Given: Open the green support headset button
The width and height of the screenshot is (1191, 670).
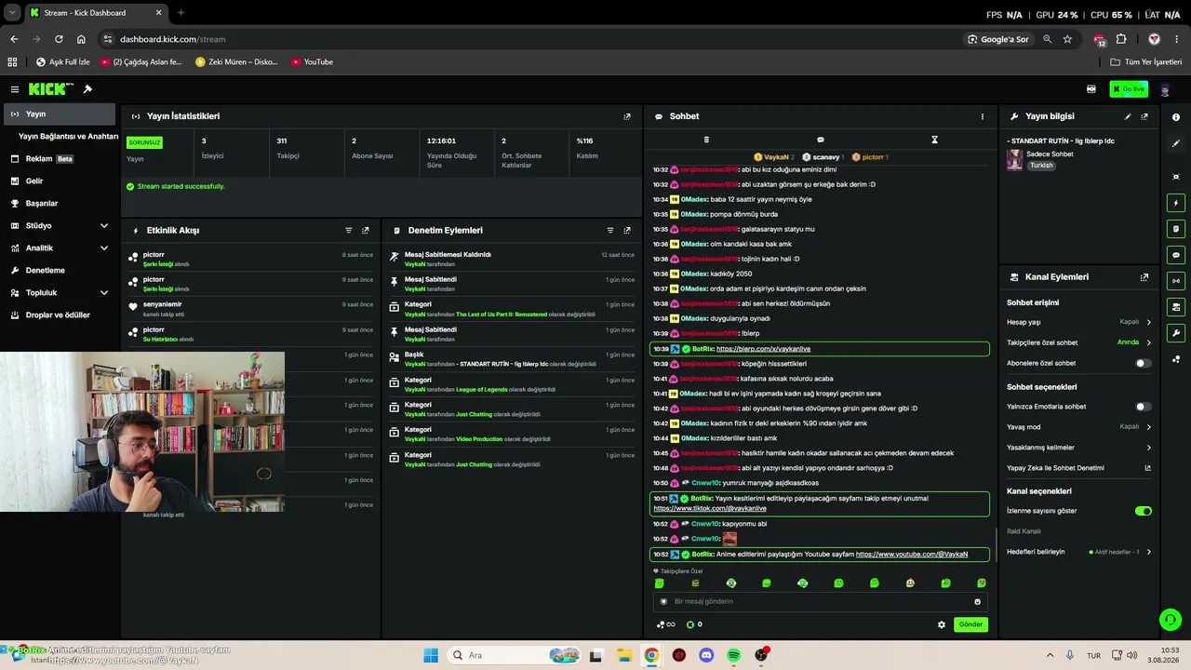Looking at the screenshot, I should click(x=1170, y=620).
